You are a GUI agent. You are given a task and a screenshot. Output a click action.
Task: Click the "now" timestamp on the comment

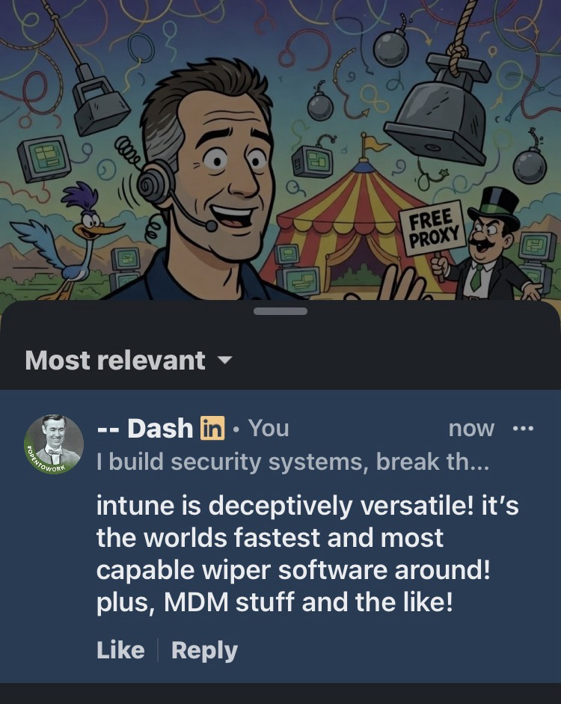pos(471,429)
